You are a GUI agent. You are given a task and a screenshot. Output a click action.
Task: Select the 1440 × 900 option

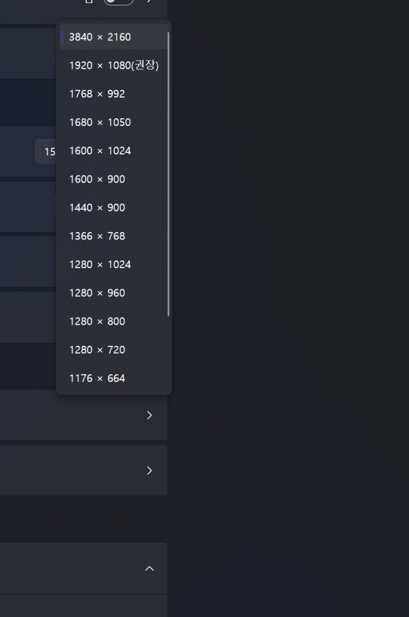coord(97,207)
